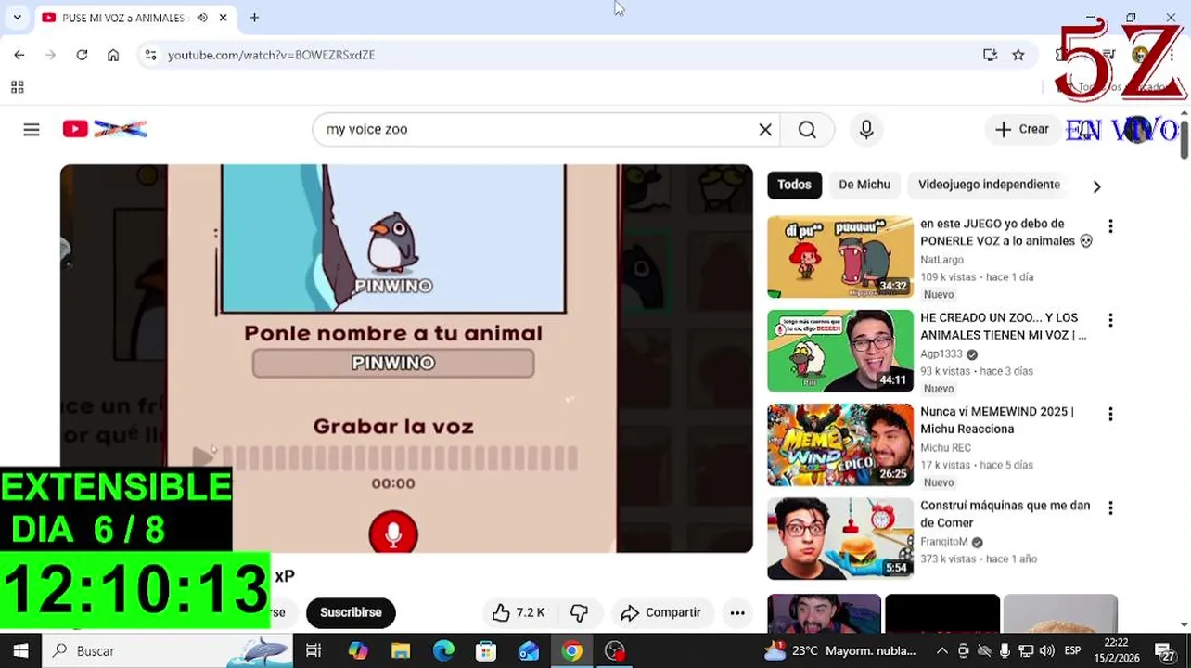This screenshot has height=668, width=1191.
Task: Search by voice with the microphone
Action: (x=866, y=130)
